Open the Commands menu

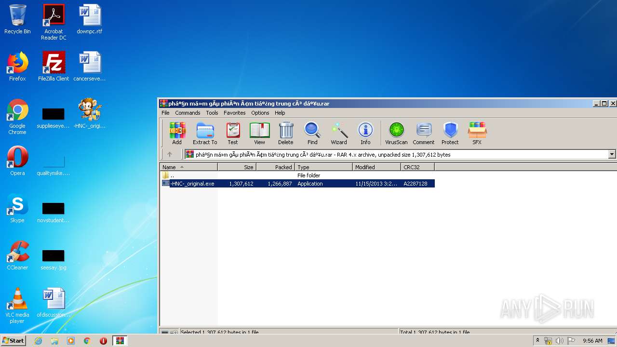click(188, 113)
